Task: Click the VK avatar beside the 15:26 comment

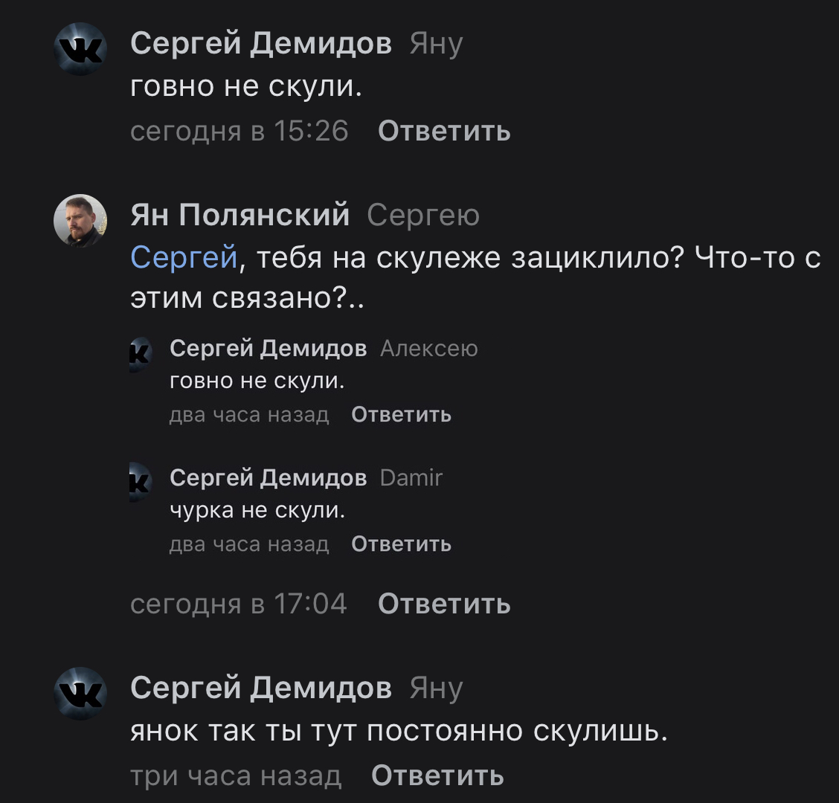Action: [80, 49]
